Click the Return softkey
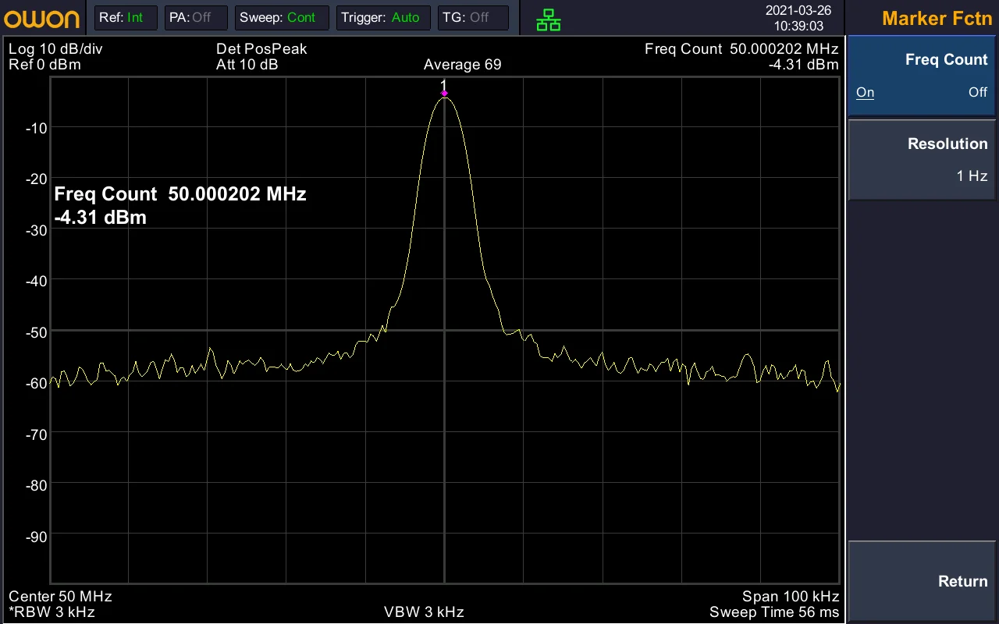The width and height of the screenshot is (999, 624). tap(922, 581)
